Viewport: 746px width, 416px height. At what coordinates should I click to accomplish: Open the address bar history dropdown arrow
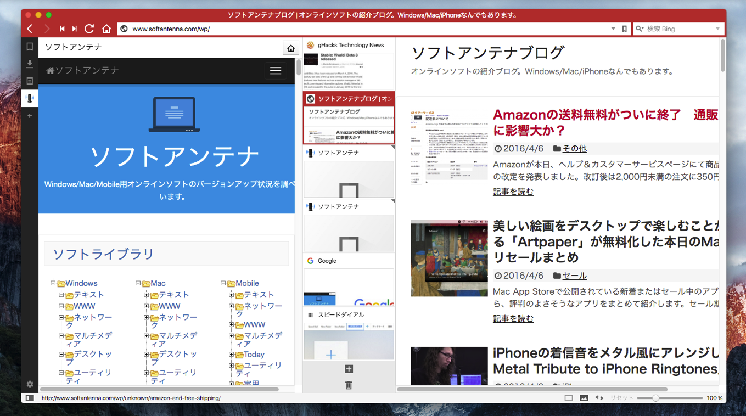pos(613,29)
